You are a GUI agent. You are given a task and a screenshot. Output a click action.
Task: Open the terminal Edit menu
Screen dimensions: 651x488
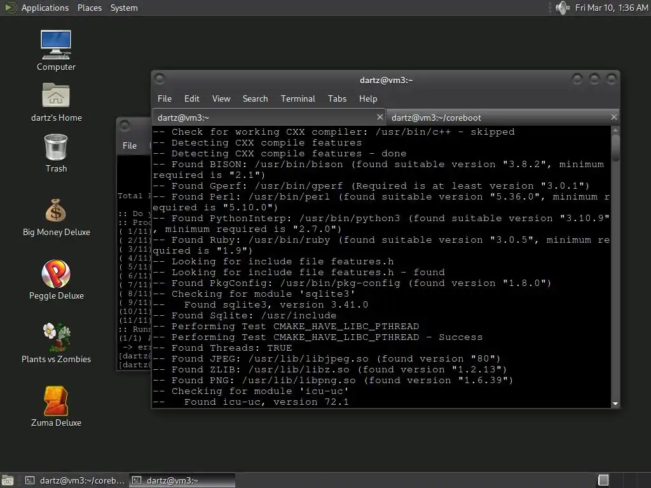pyautogui.click(x=192, y=98)
